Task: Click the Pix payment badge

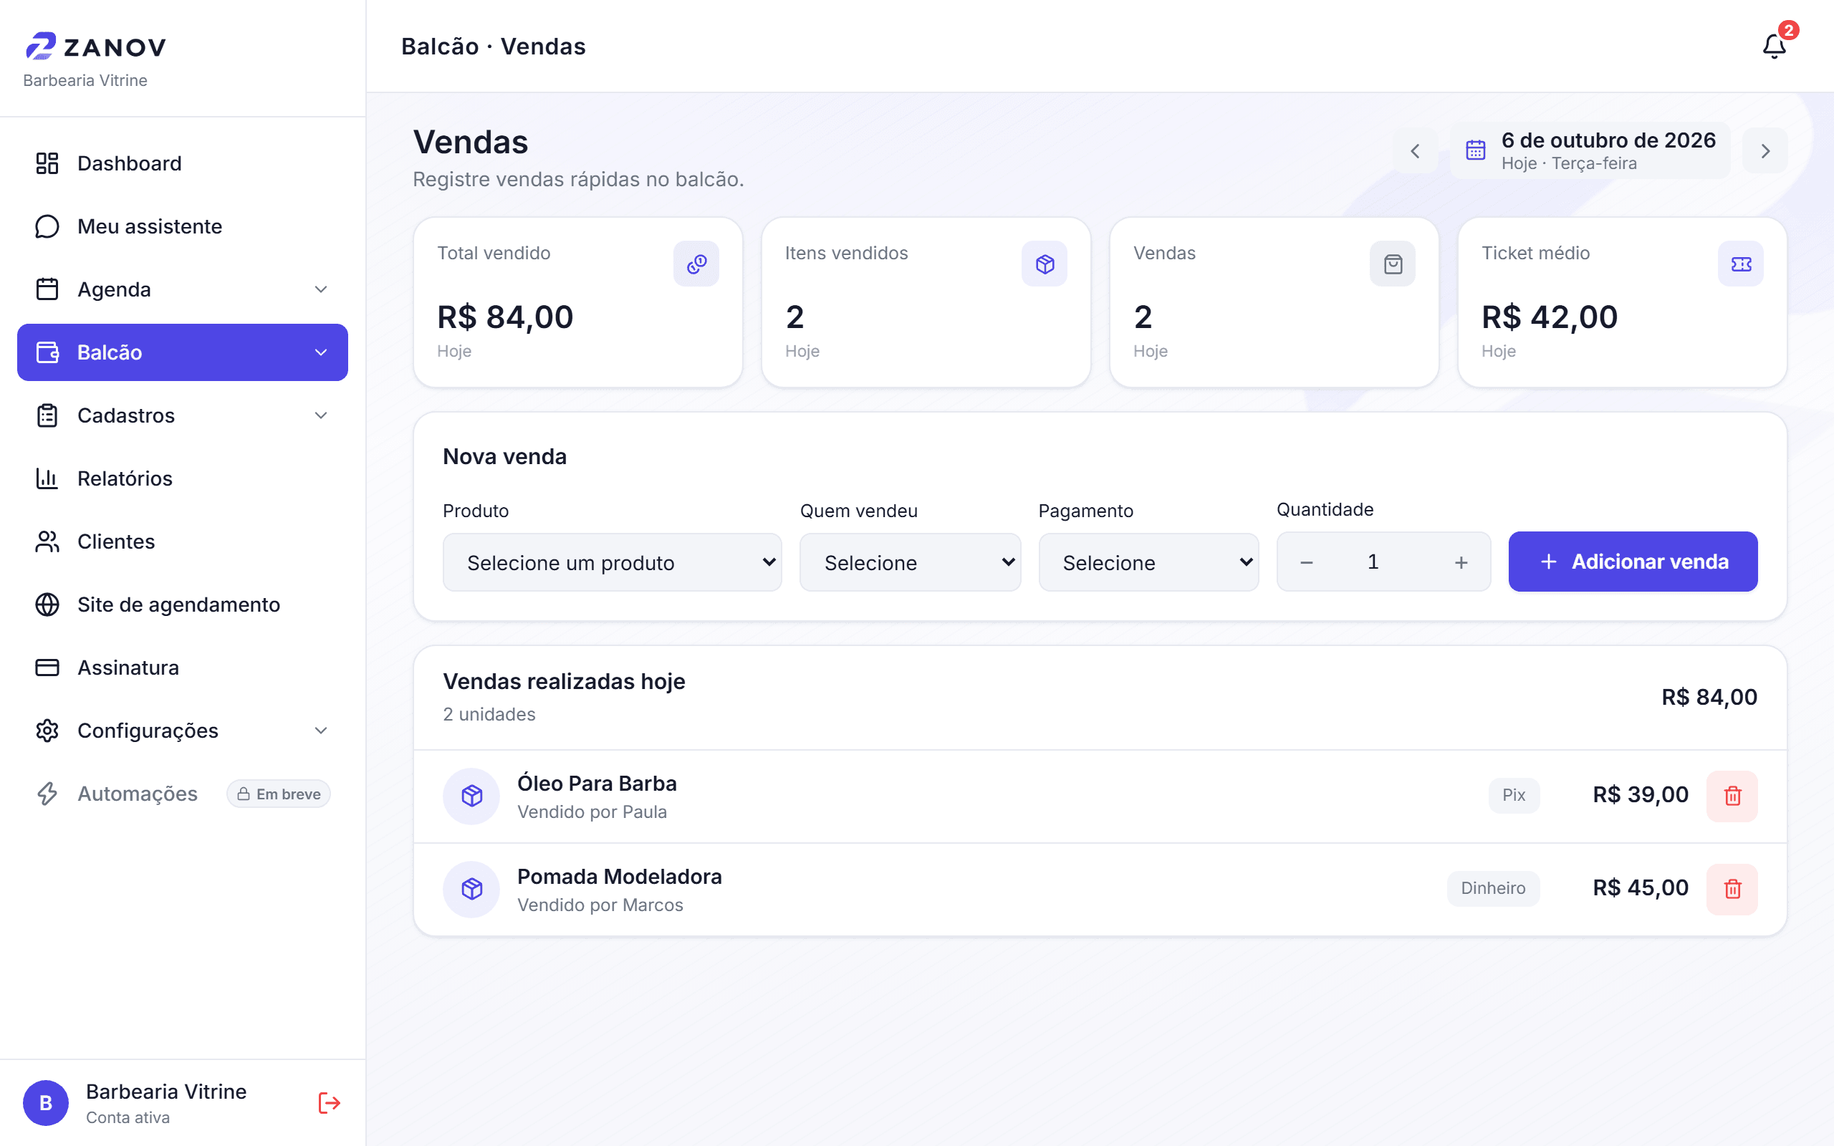Action: 1514,795
